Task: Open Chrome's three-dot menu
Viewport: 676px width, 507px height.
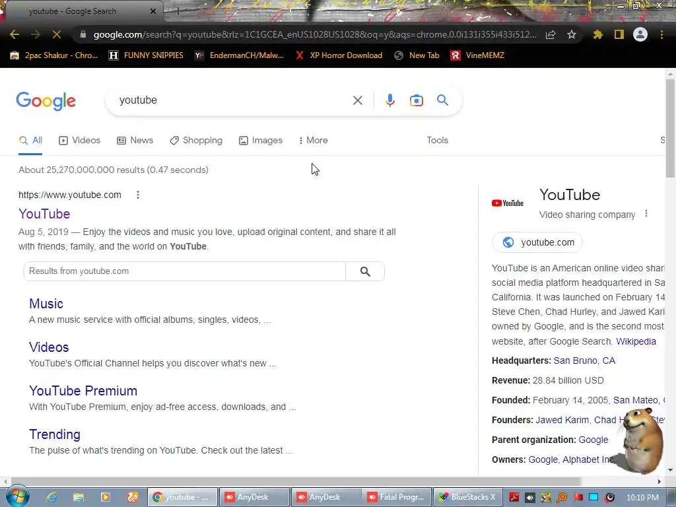Action: tap(661, 34)
